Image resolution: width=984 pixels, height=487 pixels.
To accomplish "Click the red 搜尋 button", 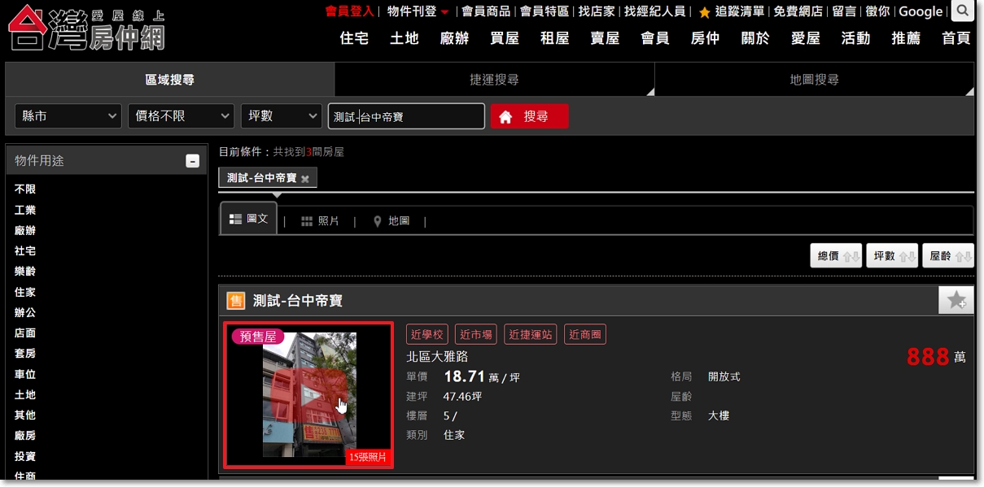I will pos(529,116).
